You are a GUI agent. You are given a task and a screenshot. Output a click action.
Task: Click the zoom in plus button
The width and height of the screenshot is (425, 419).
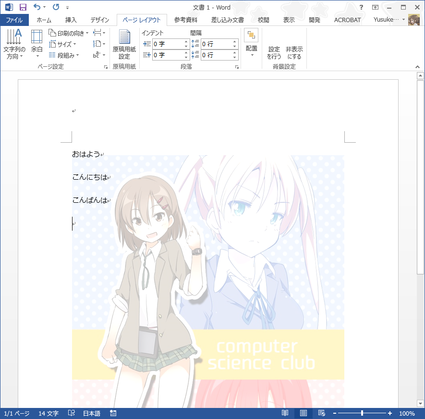[x=390, y=413]
